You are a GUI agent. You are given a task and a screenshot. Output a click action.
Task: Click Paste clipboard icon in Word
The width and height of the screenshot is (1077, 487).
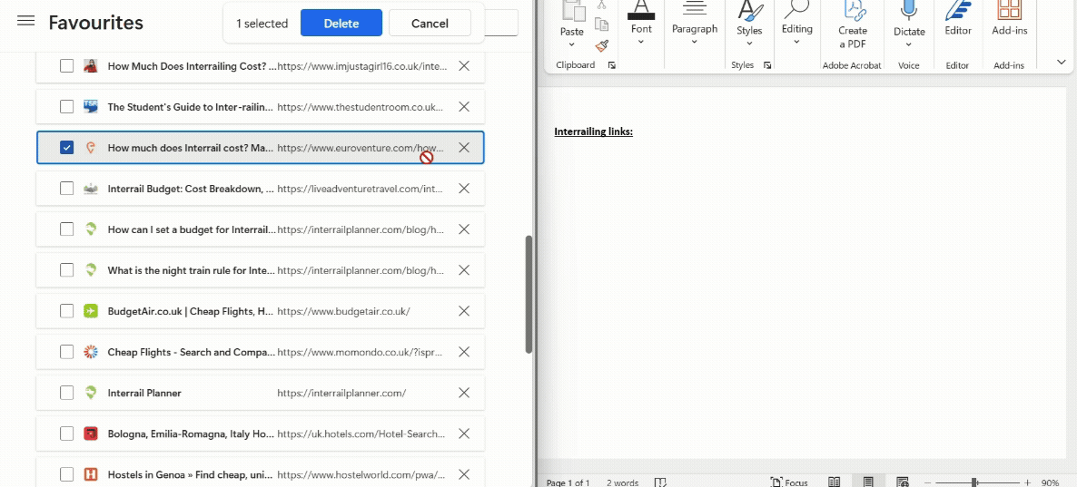click(571, 11)
